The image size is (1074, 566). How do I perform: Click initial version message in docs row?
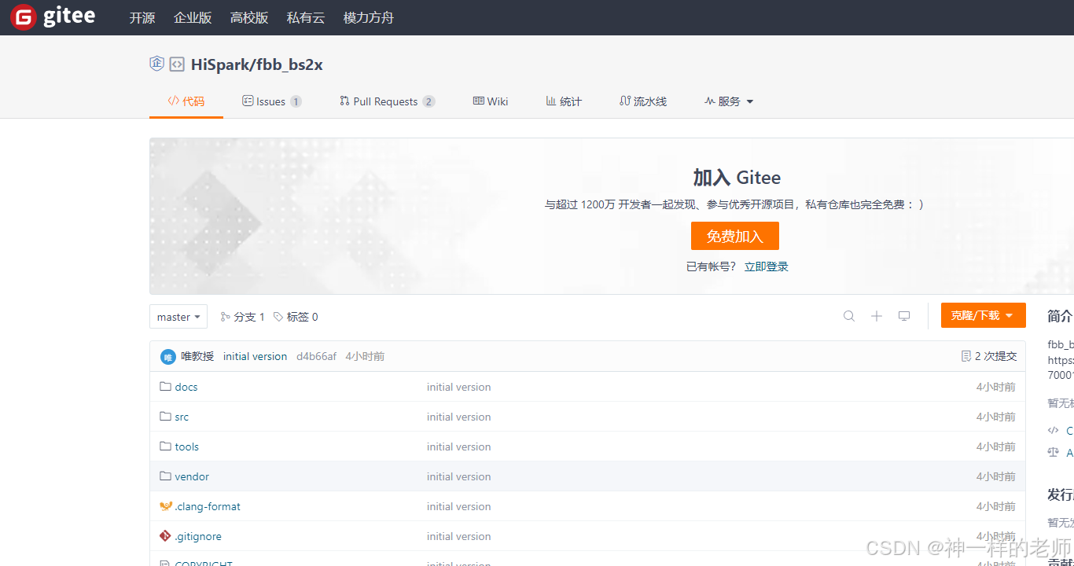click(459, 387)
